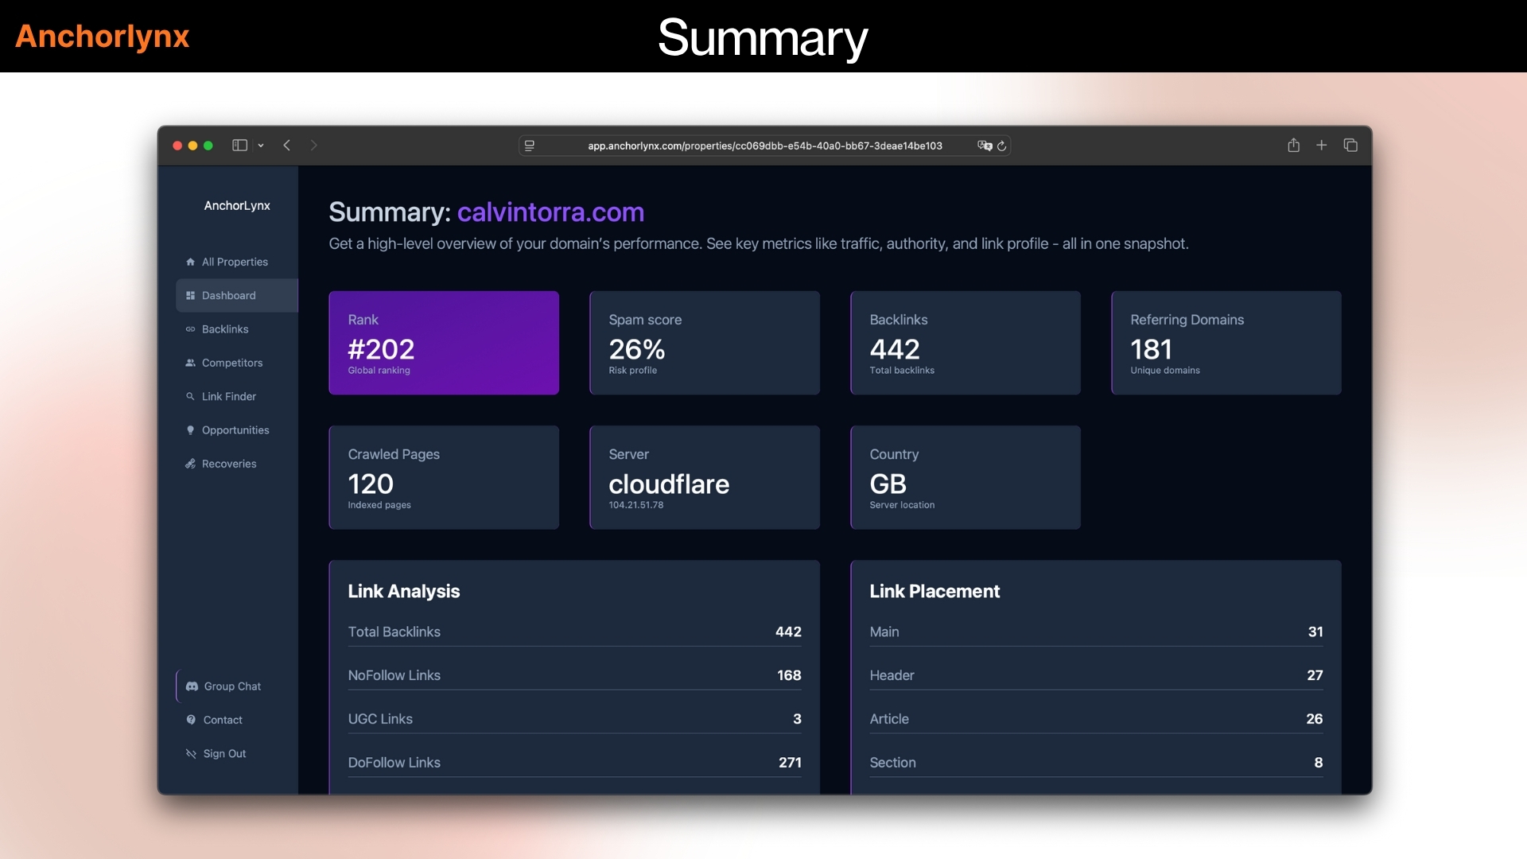Open a new tab with the plus button
The image size is (1527, 859).
[x=1322, y=146]
